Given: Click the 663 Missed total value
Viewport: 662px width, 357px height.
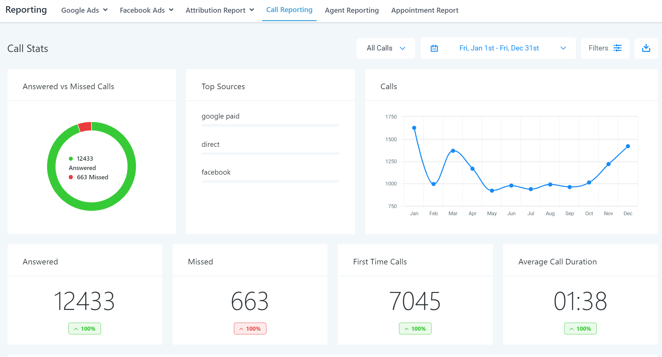Looking at the screenshot, I should (250, 301).
